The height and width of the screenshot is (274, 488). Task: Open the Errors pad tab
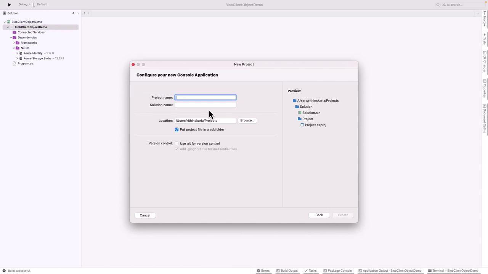pos(263,271)
